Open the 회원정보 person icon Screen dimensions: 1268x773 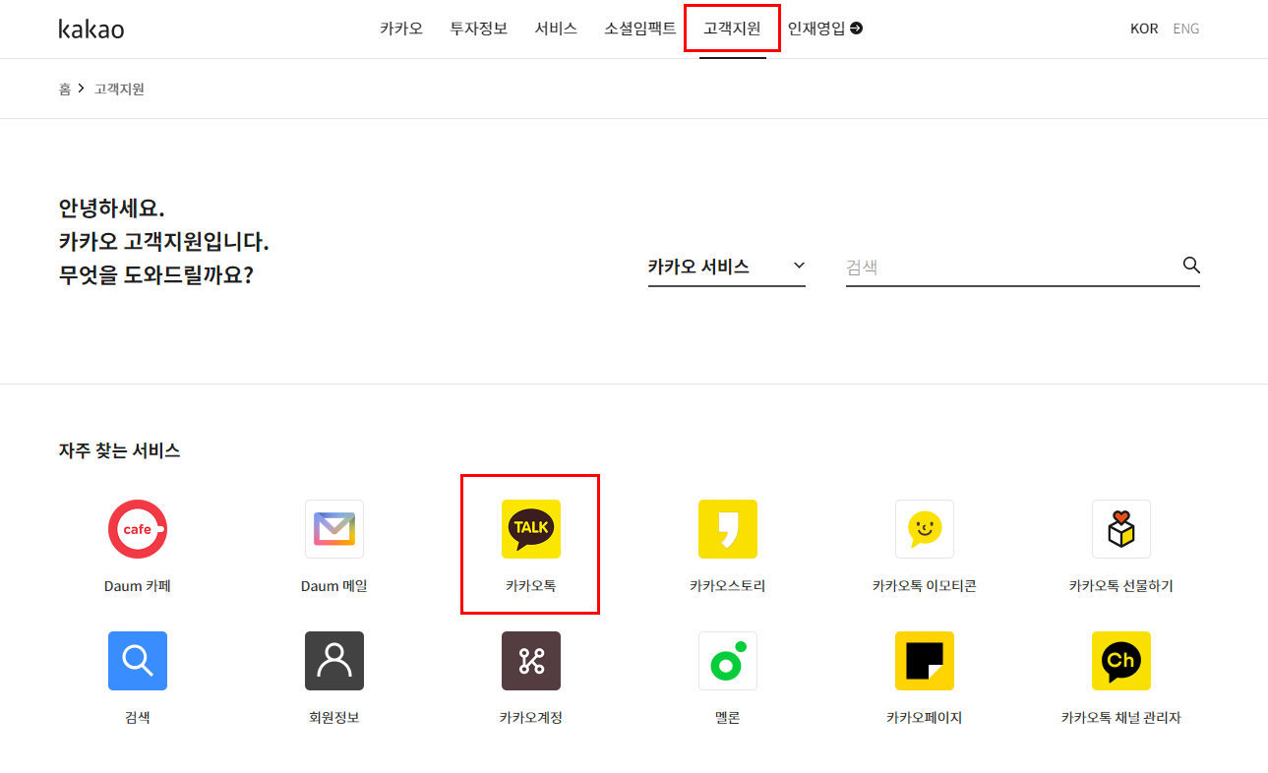(x=334, y=661)
